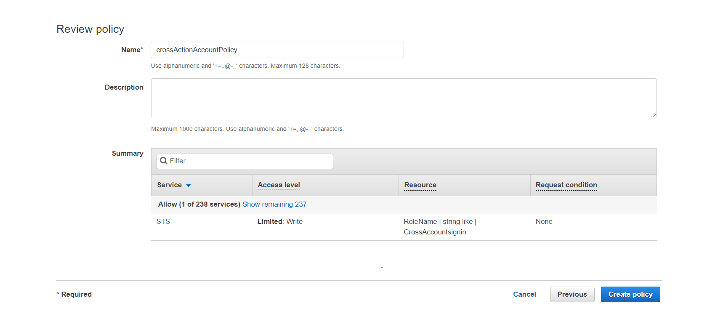Sort by the Service column header
Image resolution: width=723 pixels, height=311 pixels.
170,185
